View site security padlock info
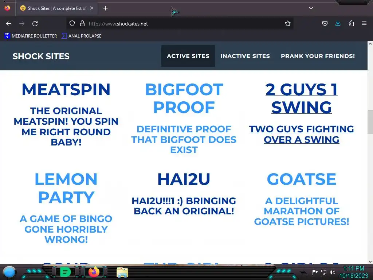The image size is (373, 280). [82, 23]
